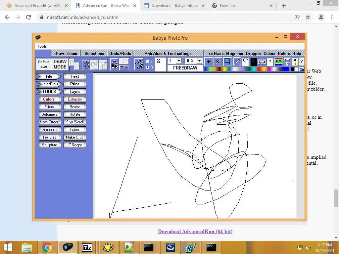Open the Hairs, Magnifier, Dropper tab
The height and width of the screenshot is (254, 339).
click(x=254, y=53)
